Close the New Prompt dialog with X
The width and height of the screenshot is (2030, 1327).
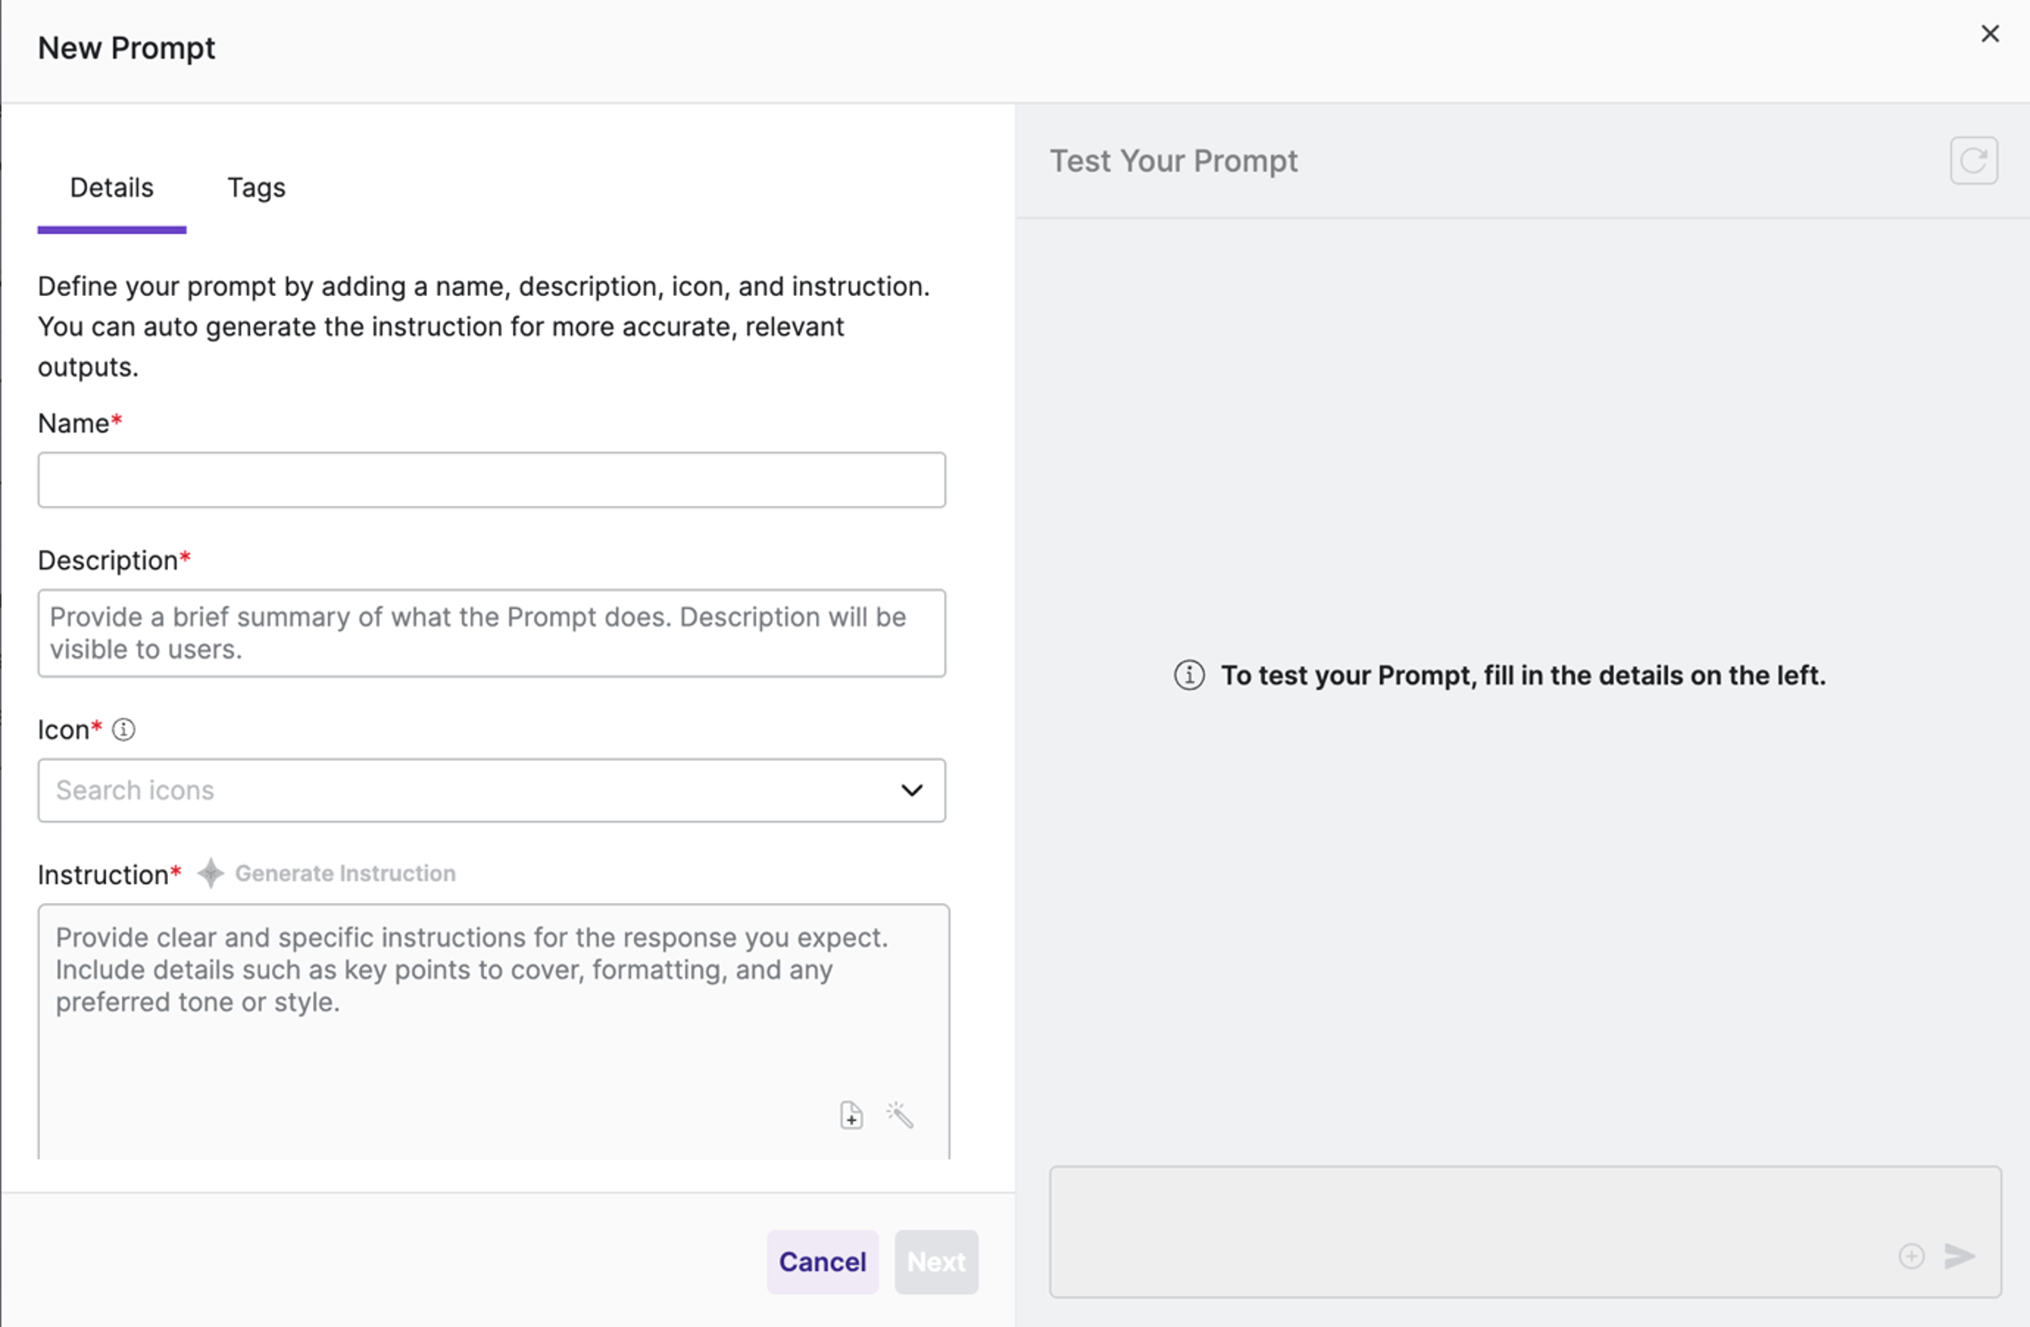tap(1990, 34)
